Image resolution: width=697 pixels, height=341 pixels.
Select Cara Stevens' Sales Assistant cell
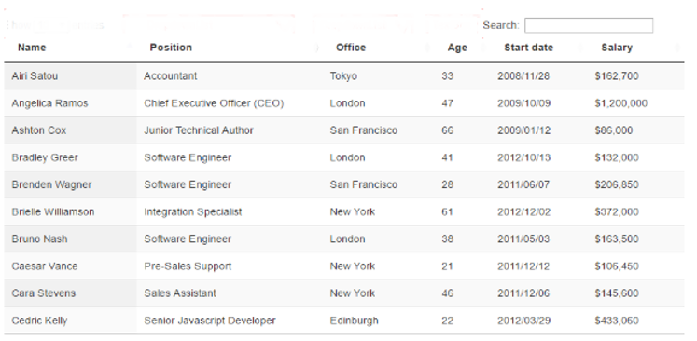180,293
